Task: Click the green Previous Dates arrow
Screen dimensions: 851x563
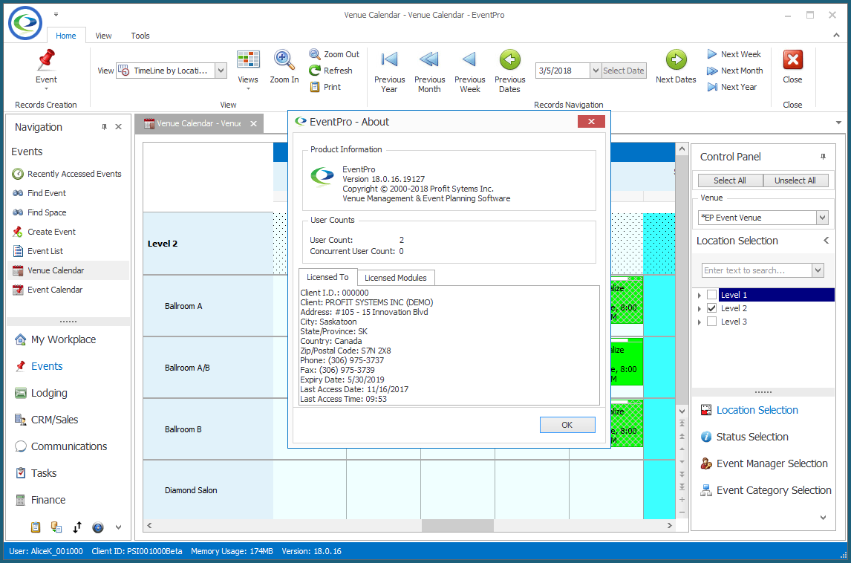Action: [x=509, y=59]
